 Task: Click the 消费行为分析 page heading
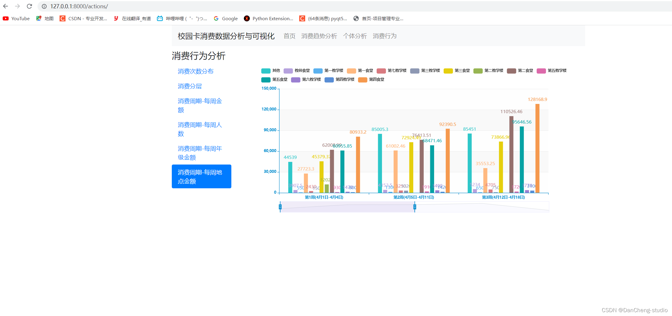tap(199, 56)
